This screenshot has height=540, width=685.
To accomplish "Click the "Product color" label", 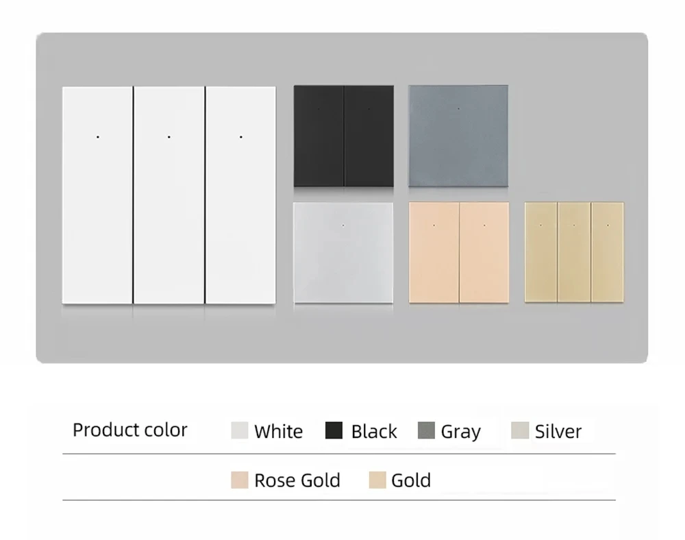I will tap(130, 430).
